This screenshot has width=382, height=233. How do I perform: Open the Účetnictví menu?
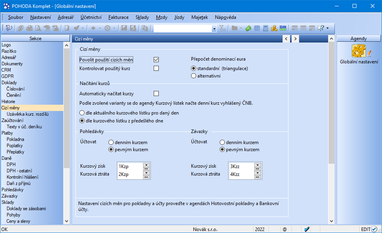pos(91,17)
